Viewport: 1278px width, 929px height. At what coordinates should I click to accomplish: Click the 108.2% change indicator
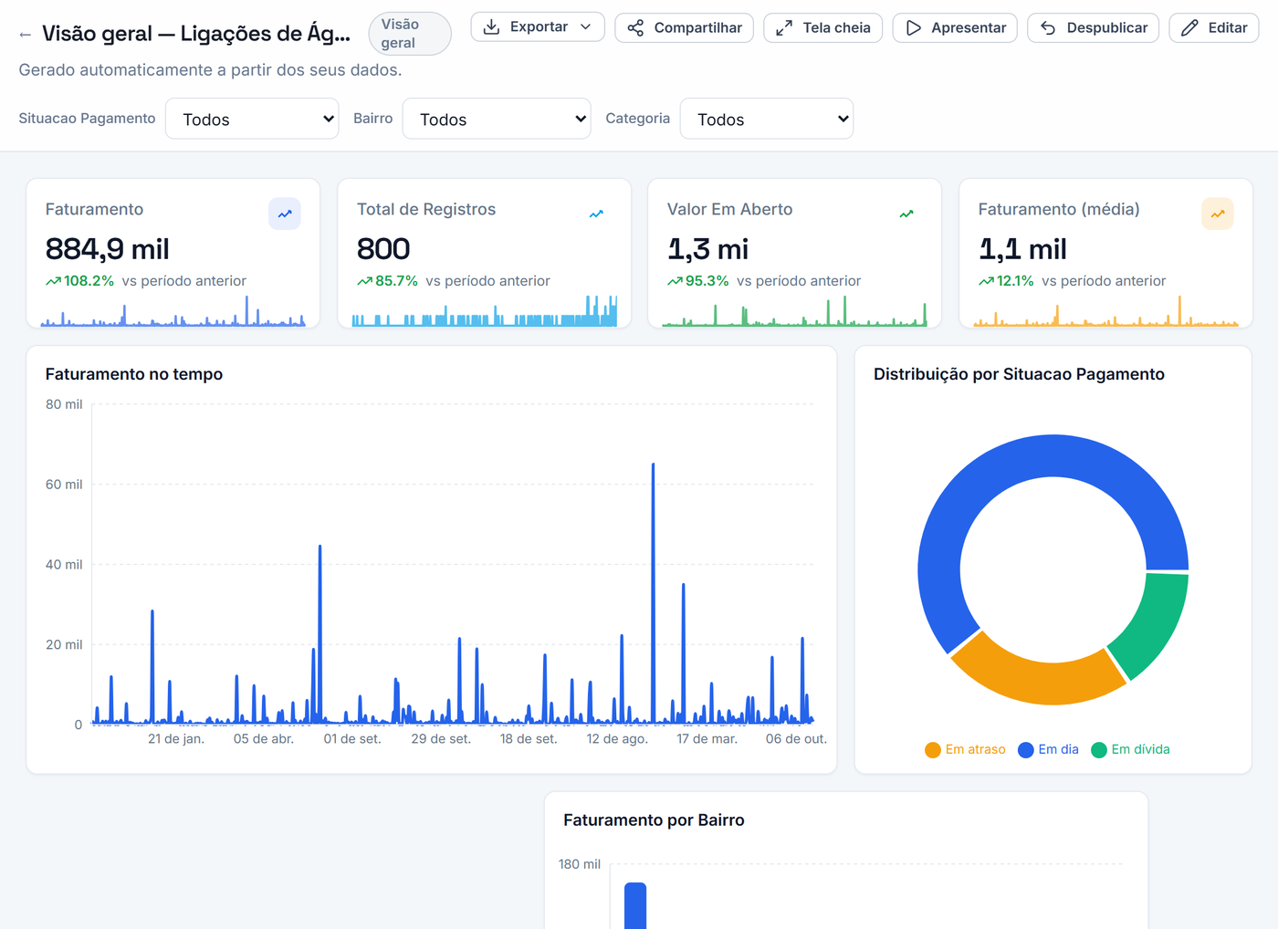coord(80,281)
